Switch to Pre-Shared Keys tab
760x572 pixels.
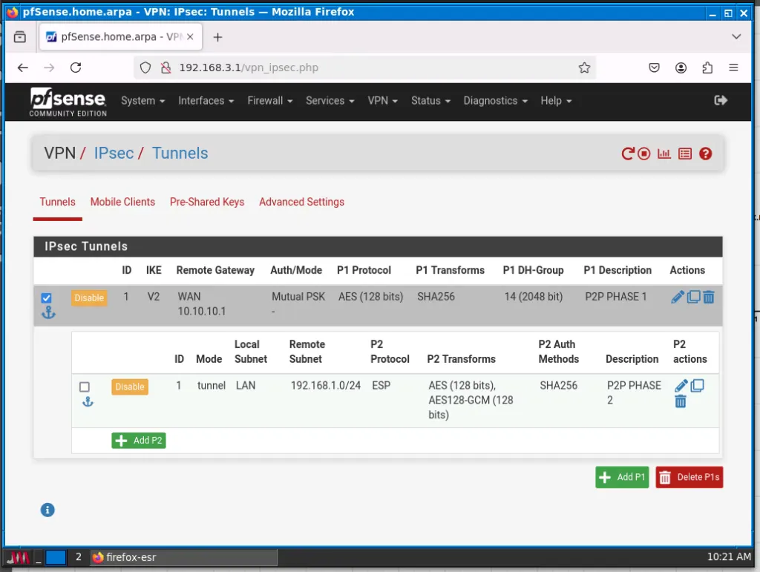[207, 202]
